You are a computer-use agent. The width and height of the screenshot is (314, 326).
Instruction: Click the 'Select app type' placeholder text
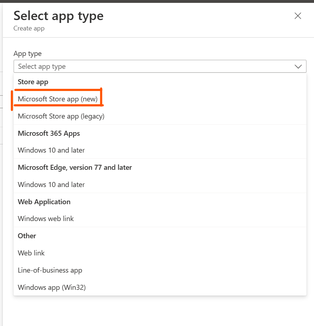click(42, 67)
